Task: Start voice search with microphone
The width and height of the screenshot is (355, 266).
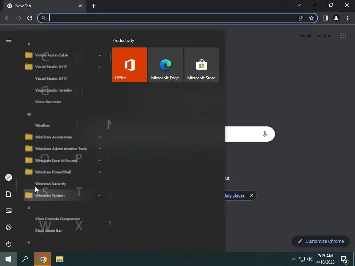Action: coord(265,134)
